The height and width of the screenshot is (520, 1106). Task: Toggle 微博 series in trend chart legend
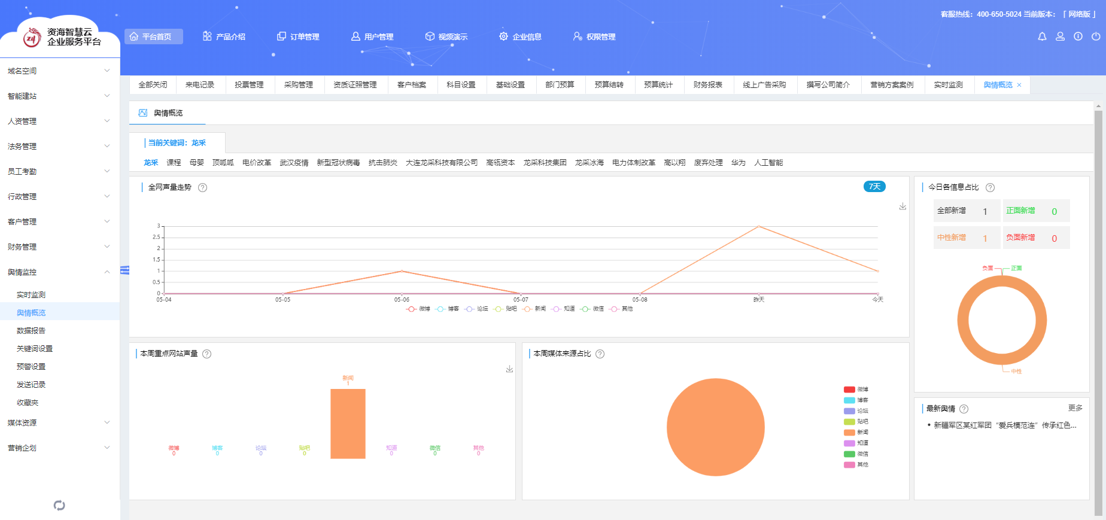click(418, 309)
